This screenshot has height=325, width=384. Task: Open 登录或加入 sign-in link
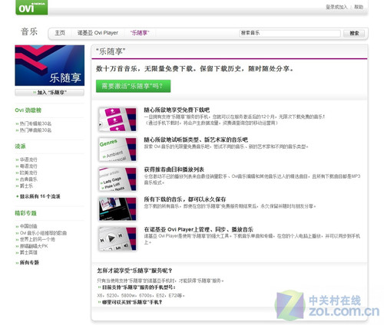(x=336, y=7)
